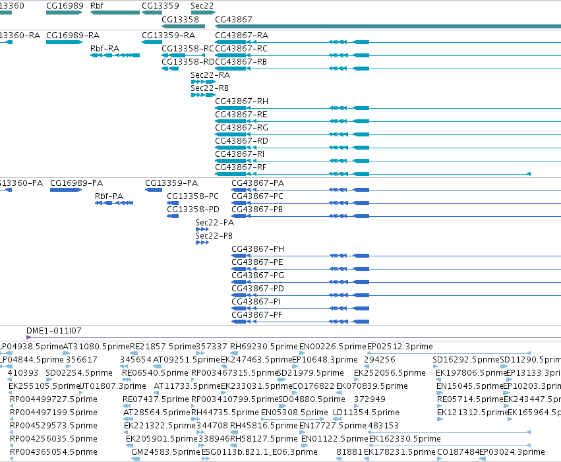Image resolution: width=561 pixels, height=462 pixels.
Task: Open EST EN05308.5prime
Action: 295,413
